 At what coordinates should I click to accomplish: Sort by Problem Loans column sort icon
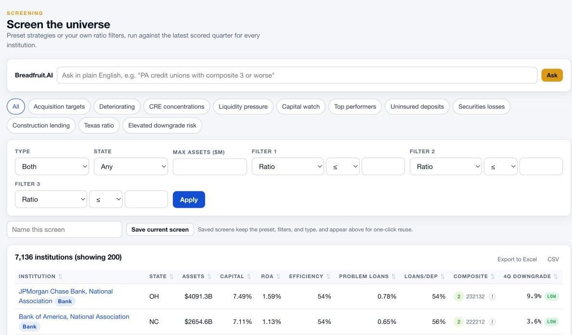[393, 277]
